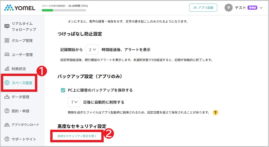Open the alert hours dropdown showing 2
269x147 pixels.
(x=92, y=50)
